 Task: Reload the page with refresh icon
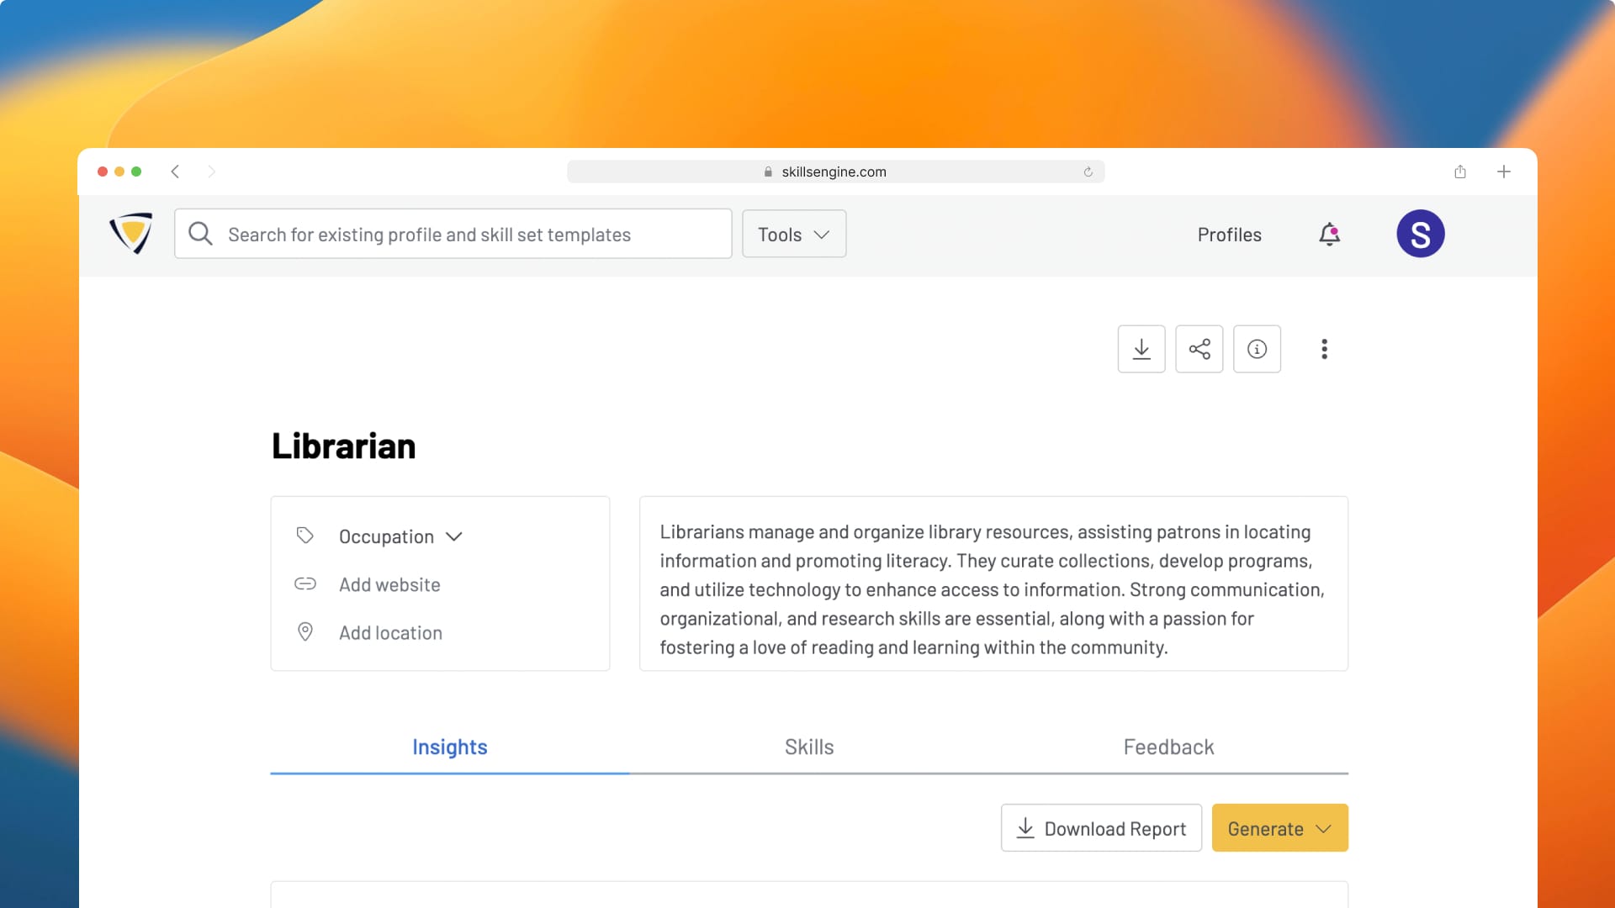point(1088,172)
